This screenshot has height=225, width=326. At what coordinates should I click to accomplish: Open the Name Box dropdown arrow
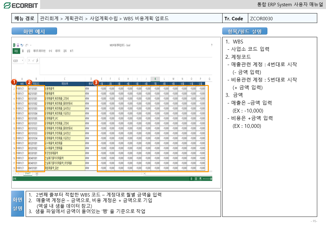tap(23, 61)
